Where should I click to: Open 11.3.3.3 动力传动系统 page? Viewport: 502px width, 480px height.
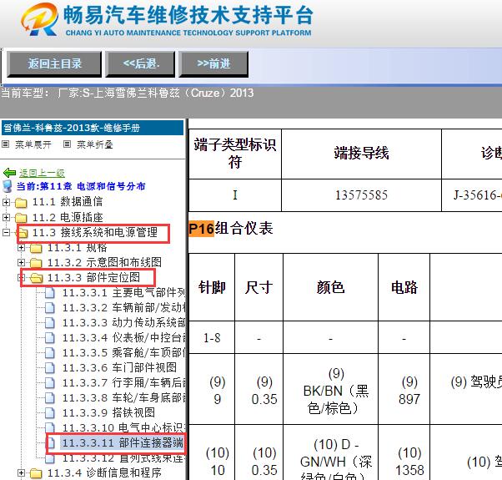click(124, 323)
